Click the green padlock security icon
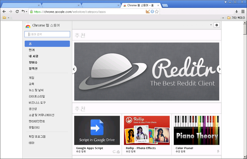Image resolution: width=247 pixels, height=159 pixels. tap(31, 12)
